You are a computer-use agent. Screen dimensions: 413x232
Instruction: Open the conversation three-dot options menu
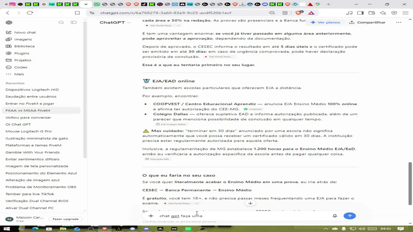pyautogui.click(x=399, y=23)
